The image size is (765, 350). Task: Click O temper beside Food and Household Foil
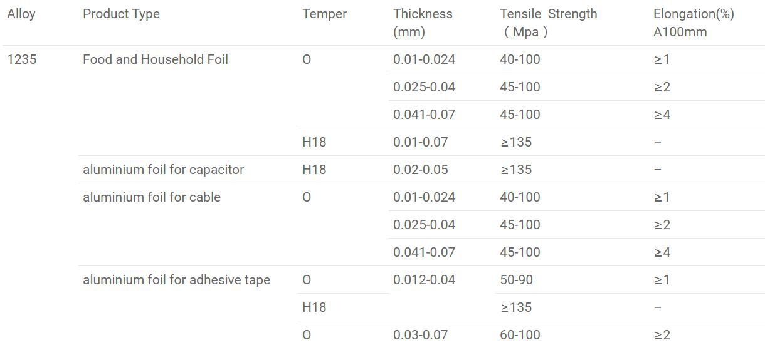tap(307, 59)
